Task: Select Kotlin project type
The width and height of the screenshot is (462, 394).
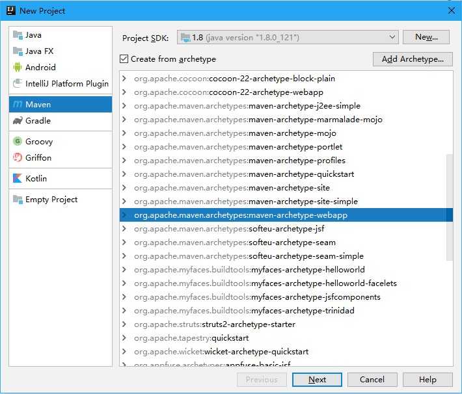Action: (61, 178)
